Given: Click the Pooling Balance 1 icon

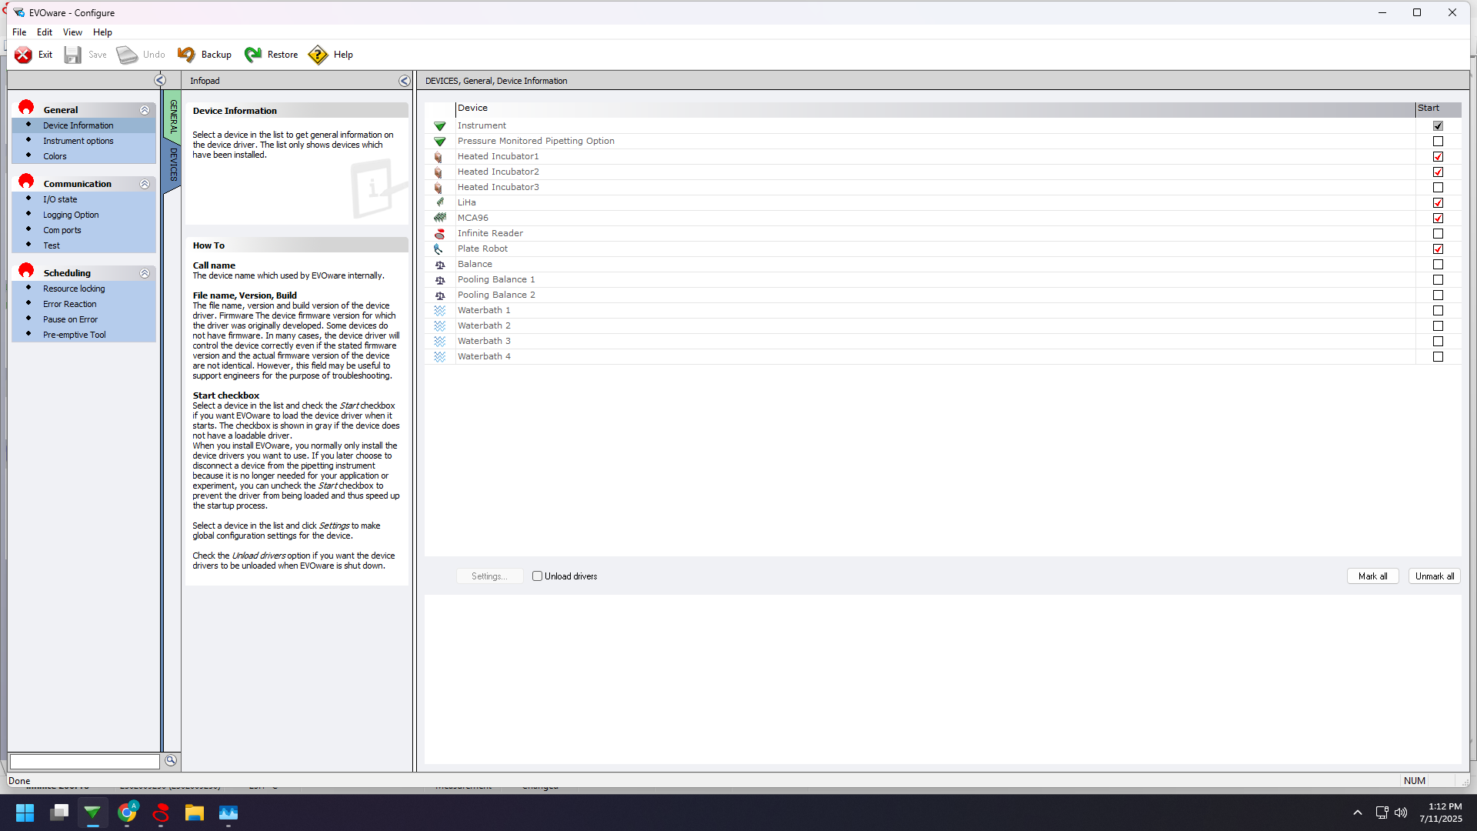Looking at the screenshot, I should coord(440,280).
